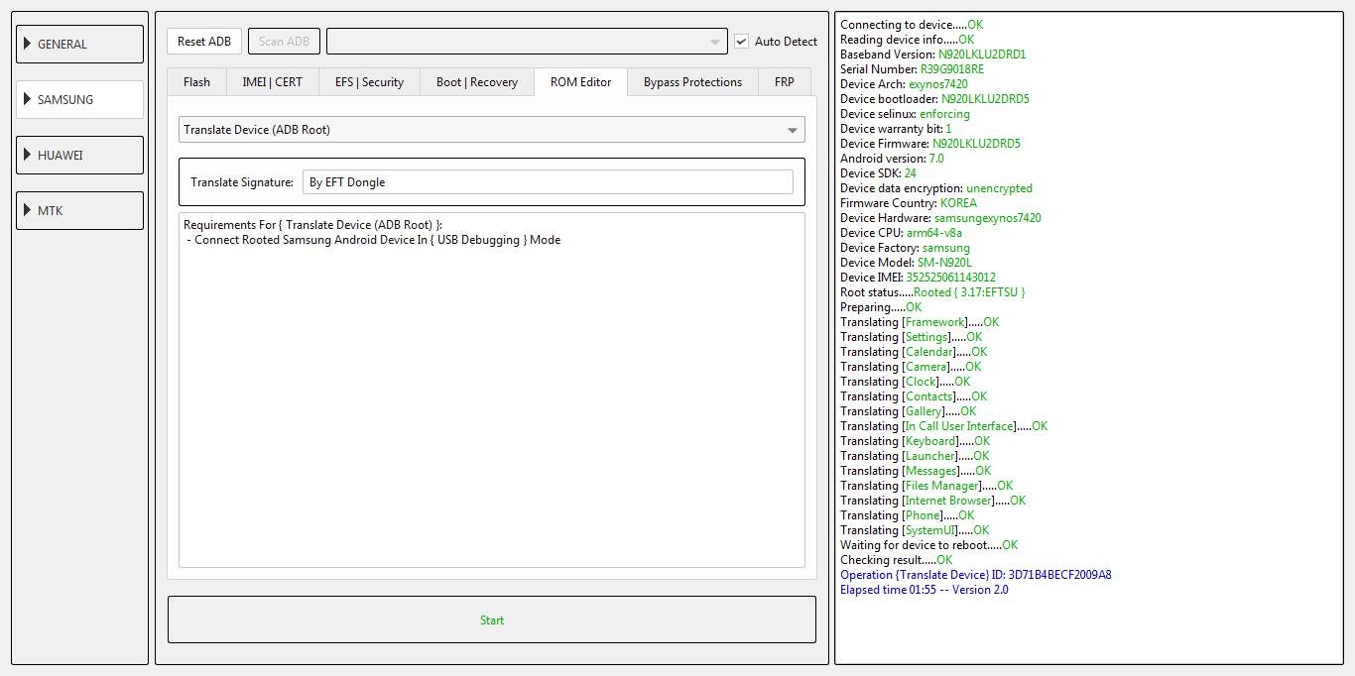Click the Translating [Launcher] log line

[x=915, y=456]
